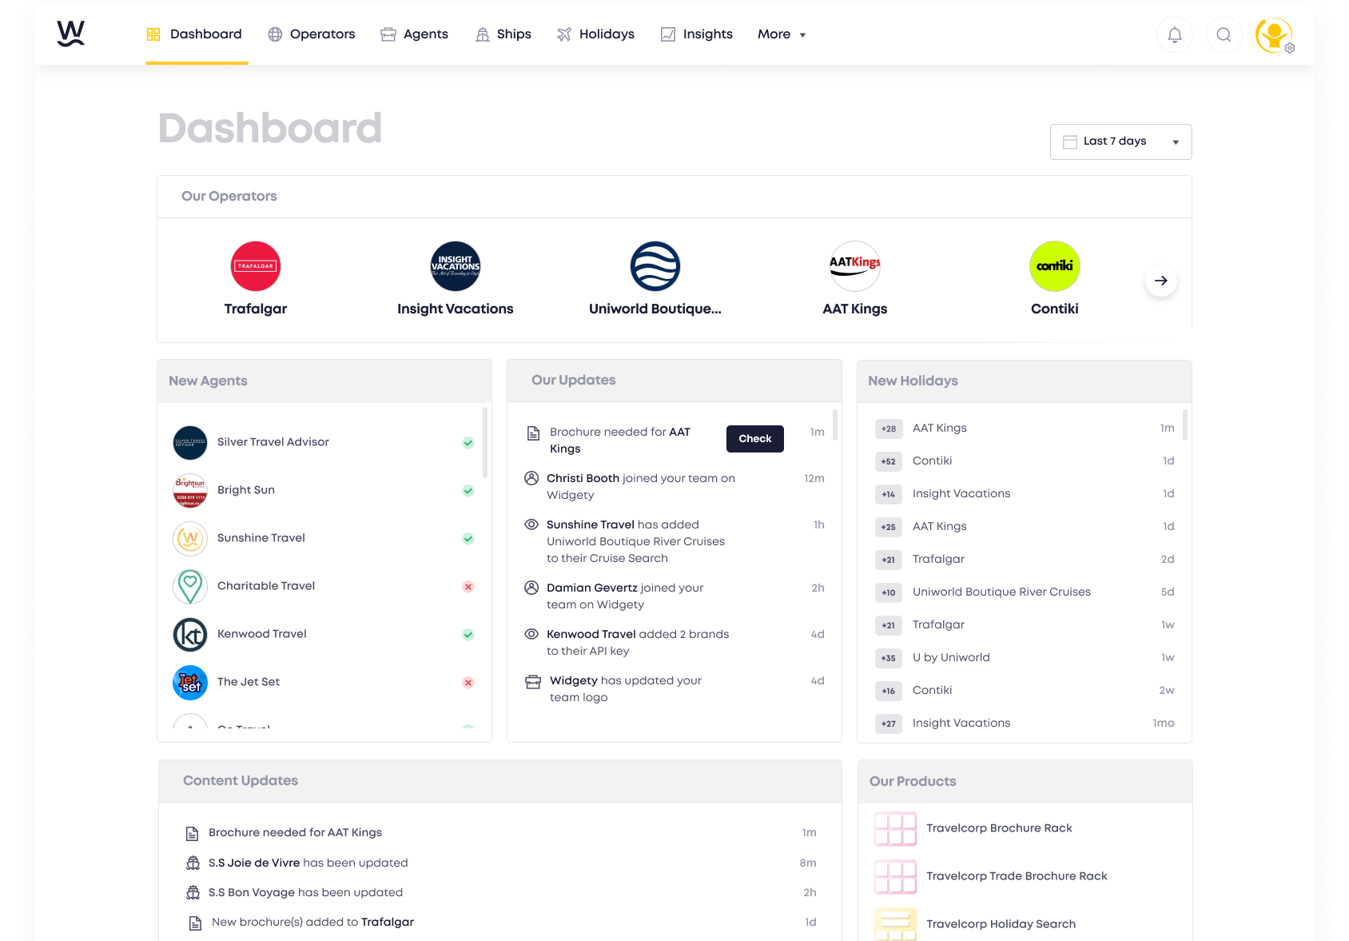Image resolution: width=1349 pixels, height=941 pixels.
Task: Open S.S Joie de Vivre link
Action: [x=254, y=863]
